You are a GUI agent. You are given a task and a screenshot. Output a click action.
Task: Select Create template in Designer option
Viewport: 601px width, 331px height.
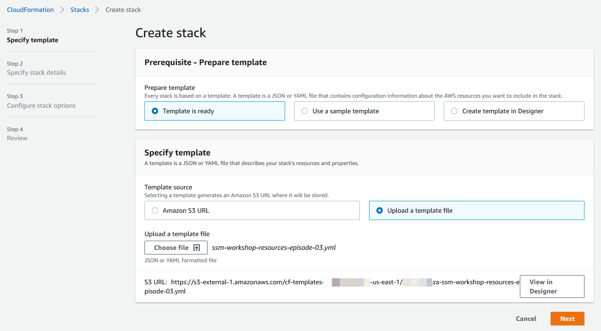tap(514, 111)
